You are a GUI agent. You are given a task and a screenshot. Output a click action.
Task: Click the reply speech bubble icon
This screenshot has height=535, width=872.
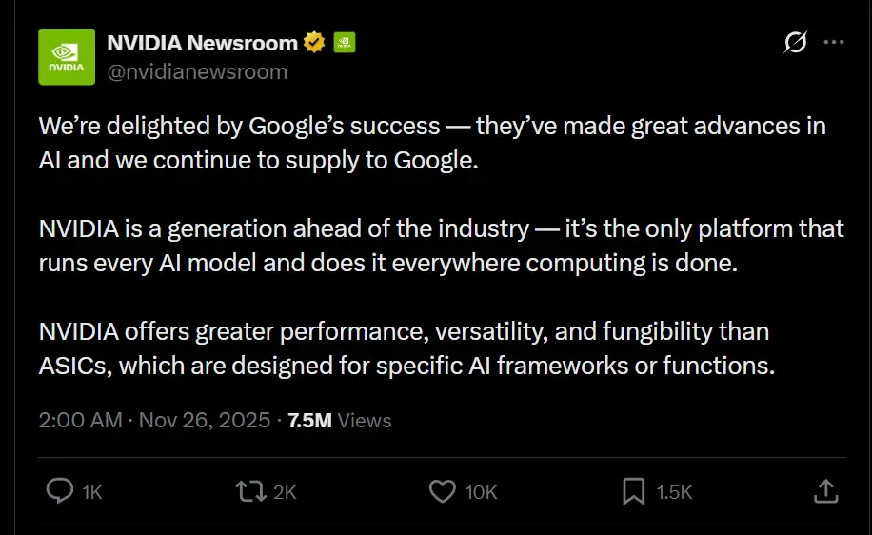(x=60, y=491)
